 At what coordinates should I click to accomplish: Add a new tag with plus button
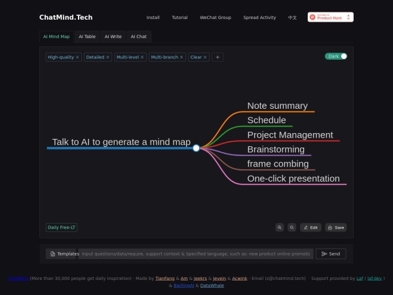[x=218, y=58]
